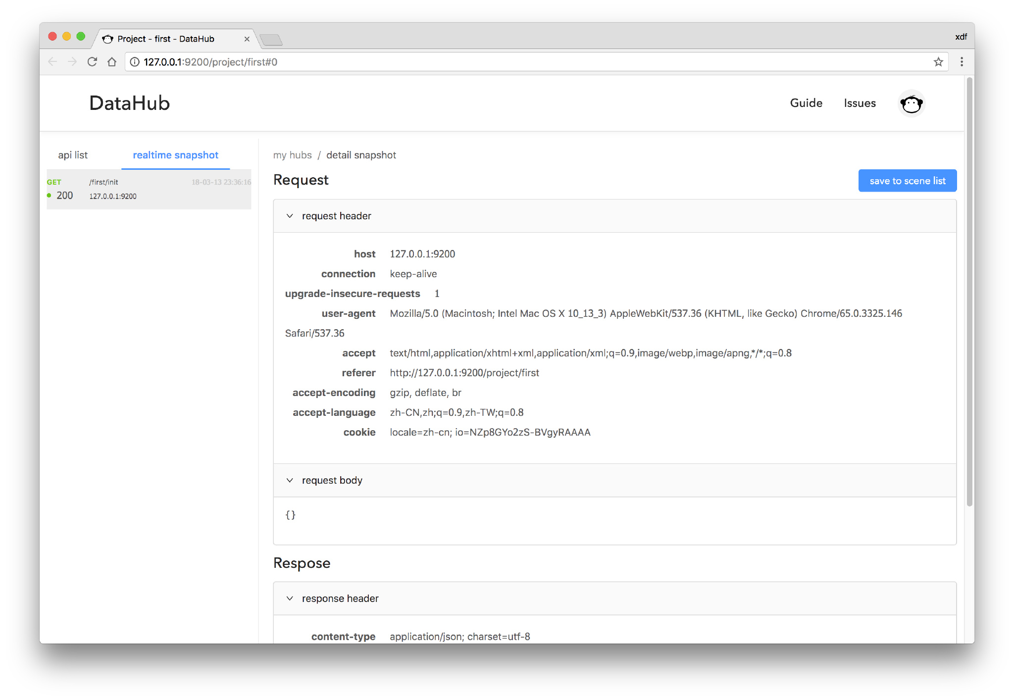Click the browser home icon

(112, 62)
